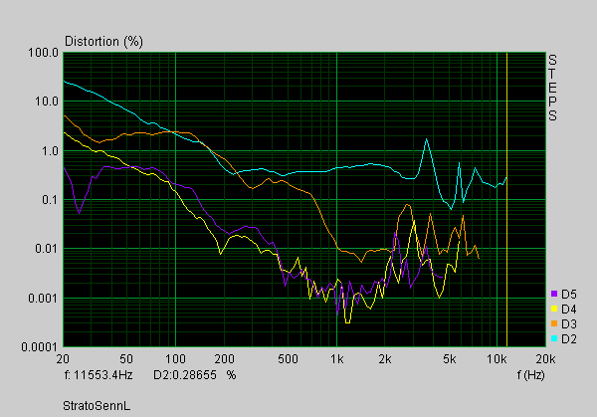Screen dimensions: 597x417
Task: Click the purple D5 legend swatch
Action: [x=554, y=294]
